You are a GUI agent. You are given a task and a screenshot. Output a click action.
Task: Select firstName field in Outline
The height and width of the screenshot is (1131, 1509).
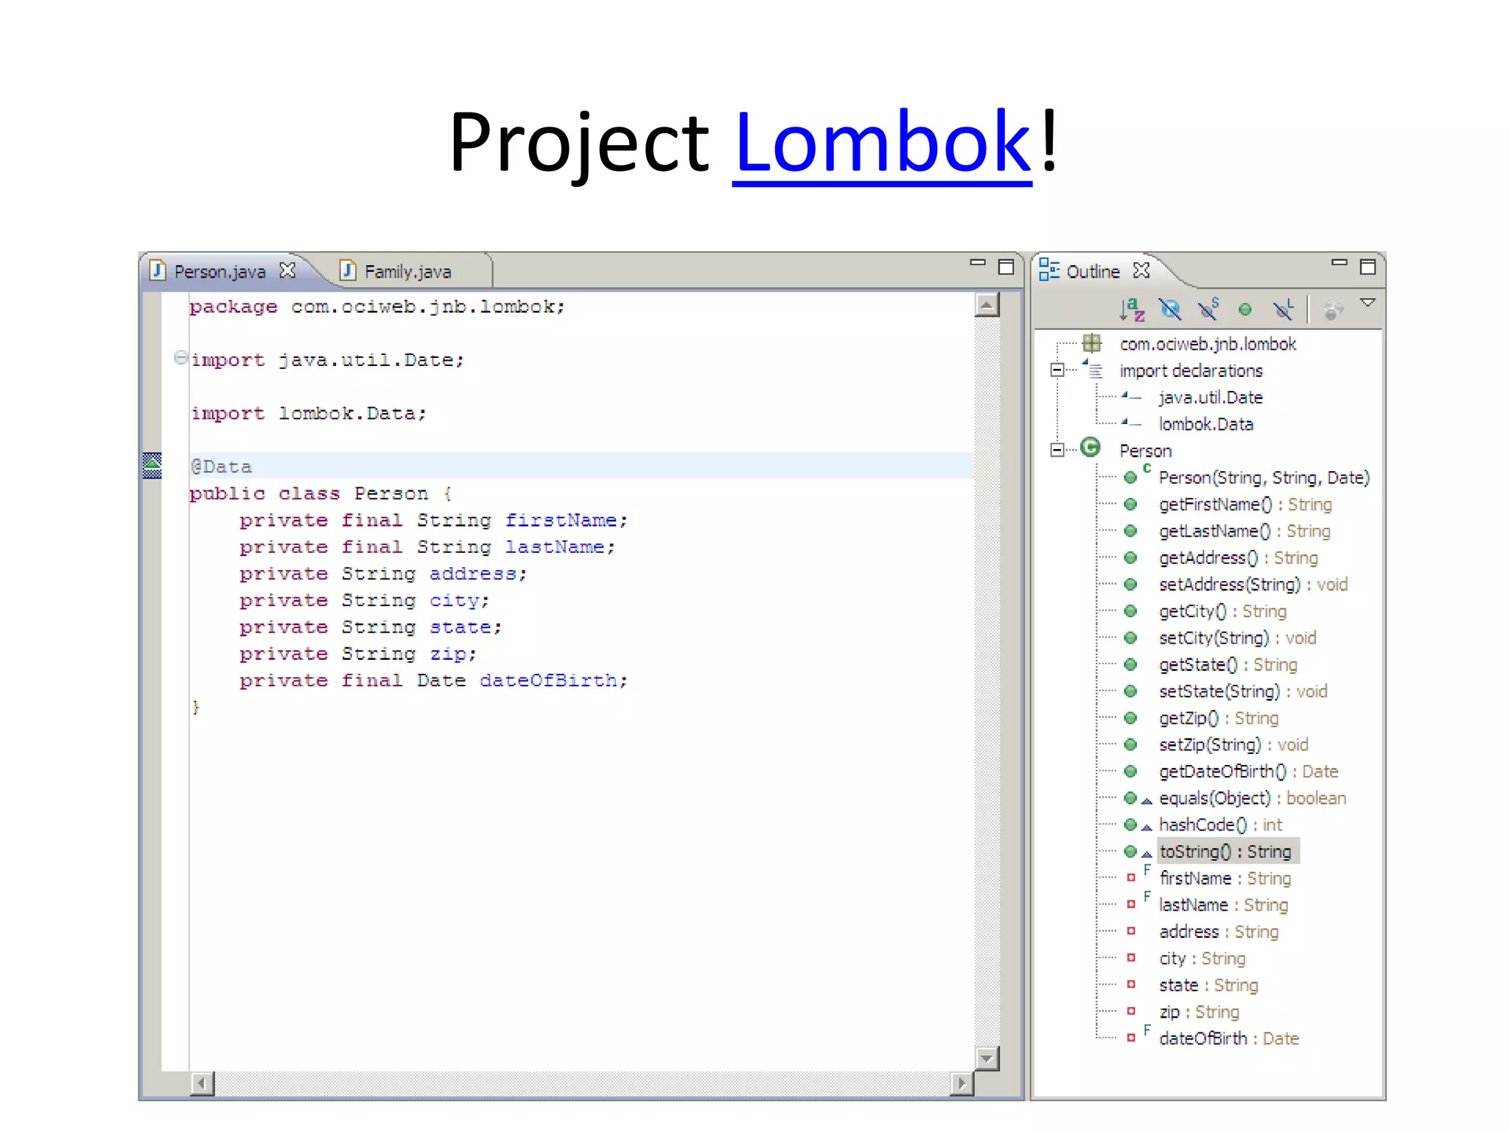1225,878
